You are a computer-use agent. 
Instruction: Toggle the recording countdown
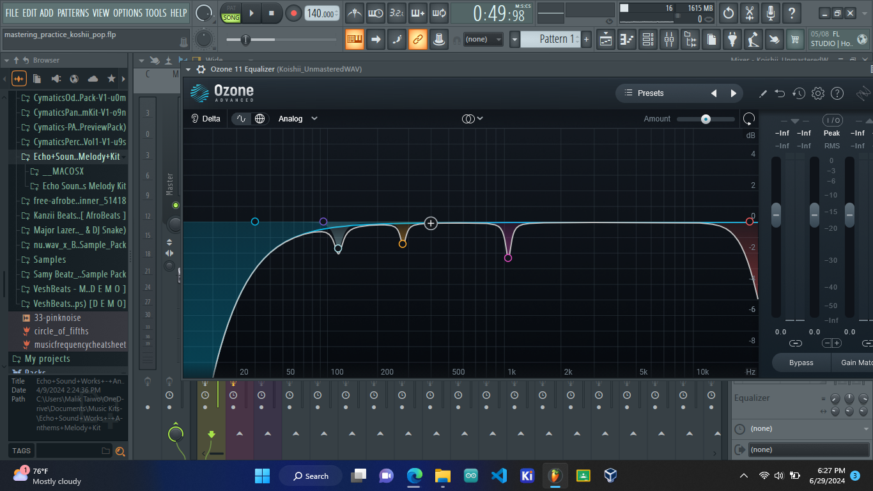click(x=397, y=13)
